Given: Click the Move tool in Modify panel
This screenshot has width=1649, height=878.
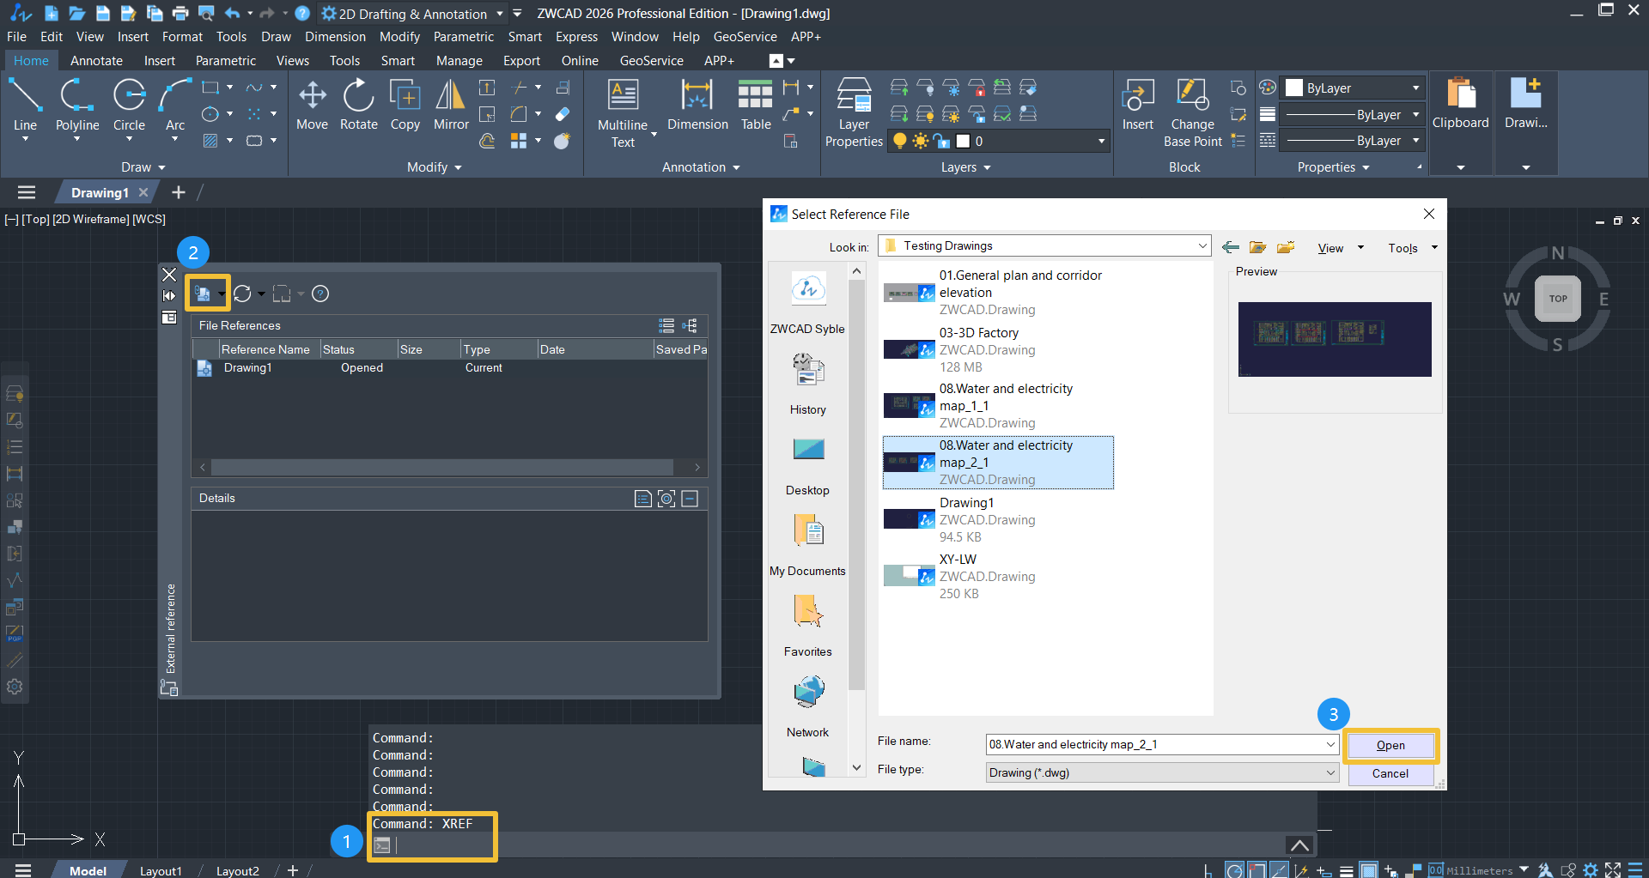Looking at the screenshot, I should [312, 105].
